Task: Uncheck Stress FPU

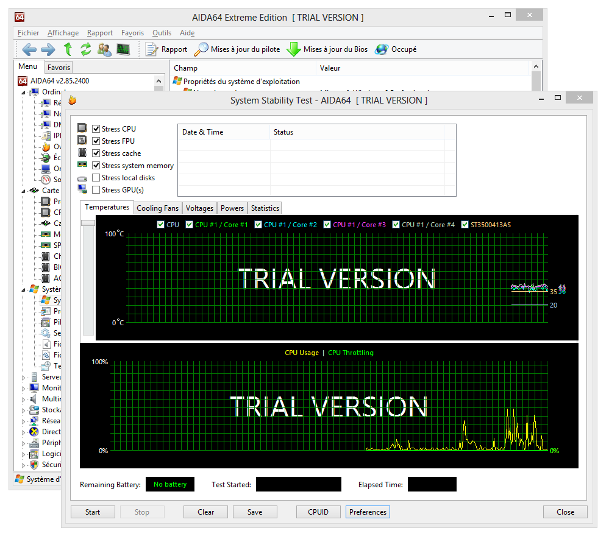Action: coord(96,141)
